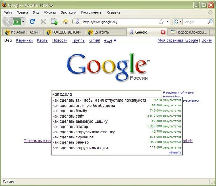The image size is (216, 186).
Task: Choose suggestion 'как сделать аватар'
Action: coord(117,127)
